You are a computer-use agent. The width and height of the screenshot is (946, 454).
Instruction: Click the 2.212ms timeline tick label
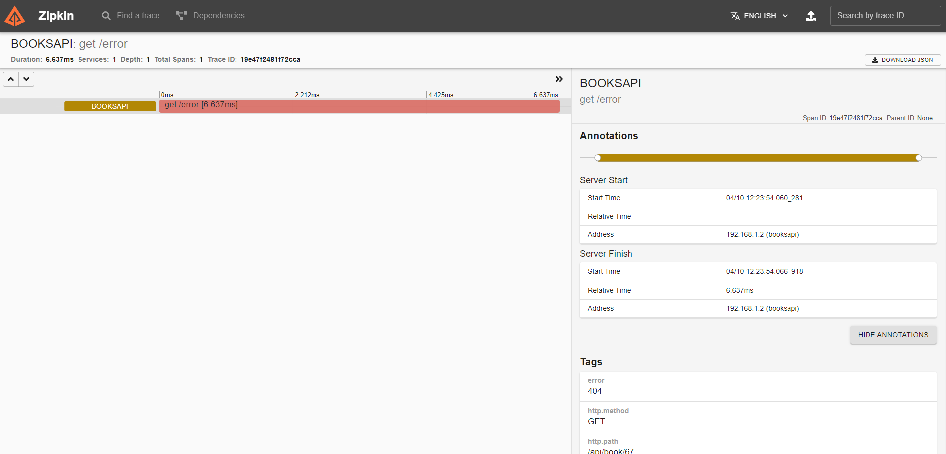point(307,95)
